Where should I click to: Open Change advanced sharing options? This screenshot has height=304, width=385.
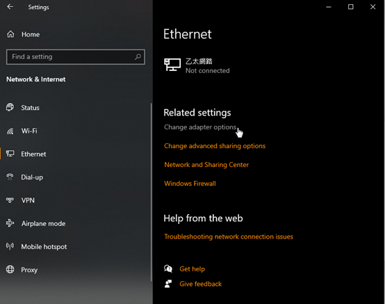[x=215, y=146]
